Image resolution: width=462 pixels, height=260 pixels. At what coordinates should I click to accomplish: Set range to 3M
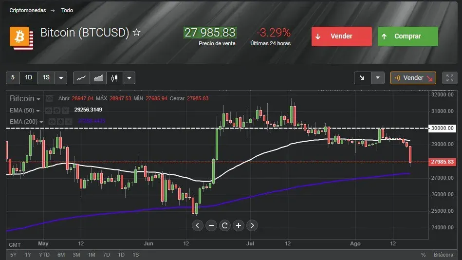pos(76,255)
